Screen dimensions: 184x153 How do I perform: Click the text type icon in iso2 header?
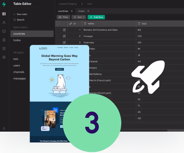click(x=139, y=24)
